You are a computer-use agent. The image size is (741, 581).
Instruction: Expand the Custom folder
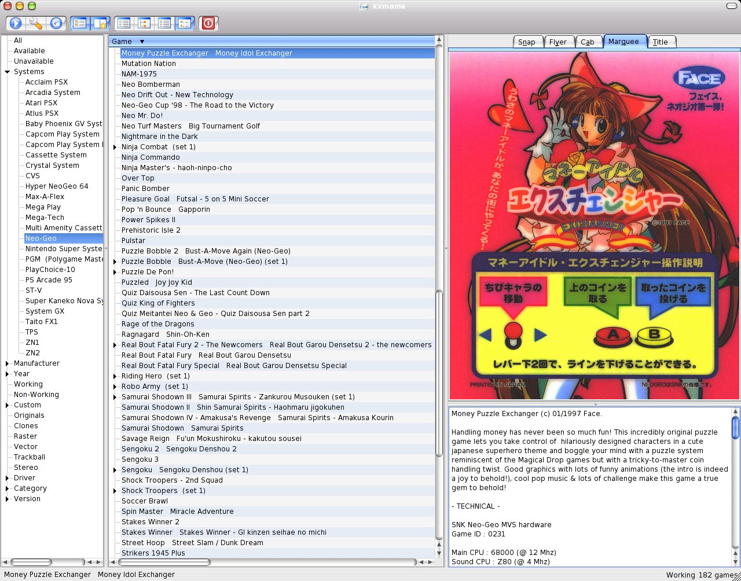pyautogui.click(x=8, y=405)
